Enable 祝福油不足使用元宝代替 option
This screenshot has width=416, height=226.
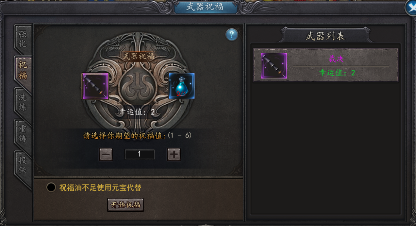tap(51, 187)
